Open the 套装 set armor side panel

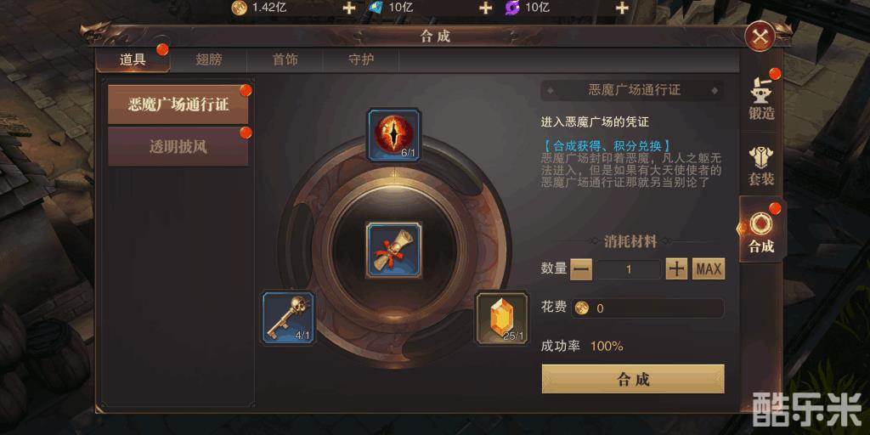click(761, 166)
